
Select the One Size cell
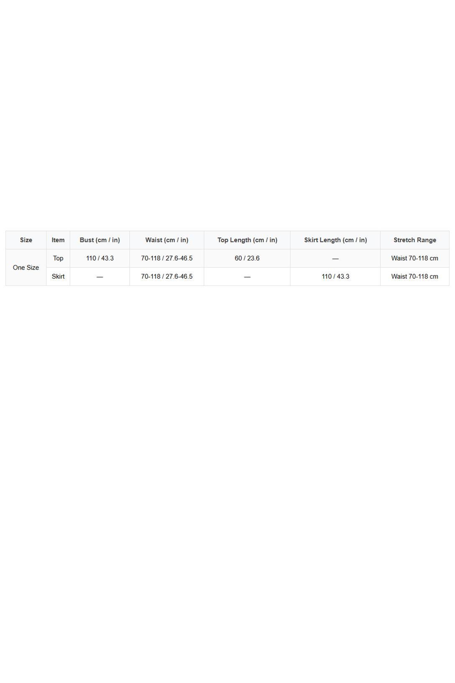[x=26, y=267]
